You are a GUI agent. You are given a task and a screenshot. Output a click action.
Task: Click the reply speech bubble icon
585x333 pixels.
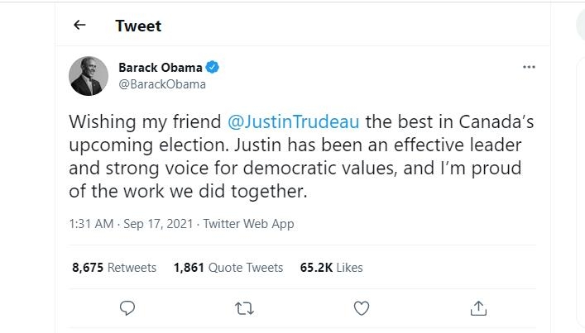[127, 308]
